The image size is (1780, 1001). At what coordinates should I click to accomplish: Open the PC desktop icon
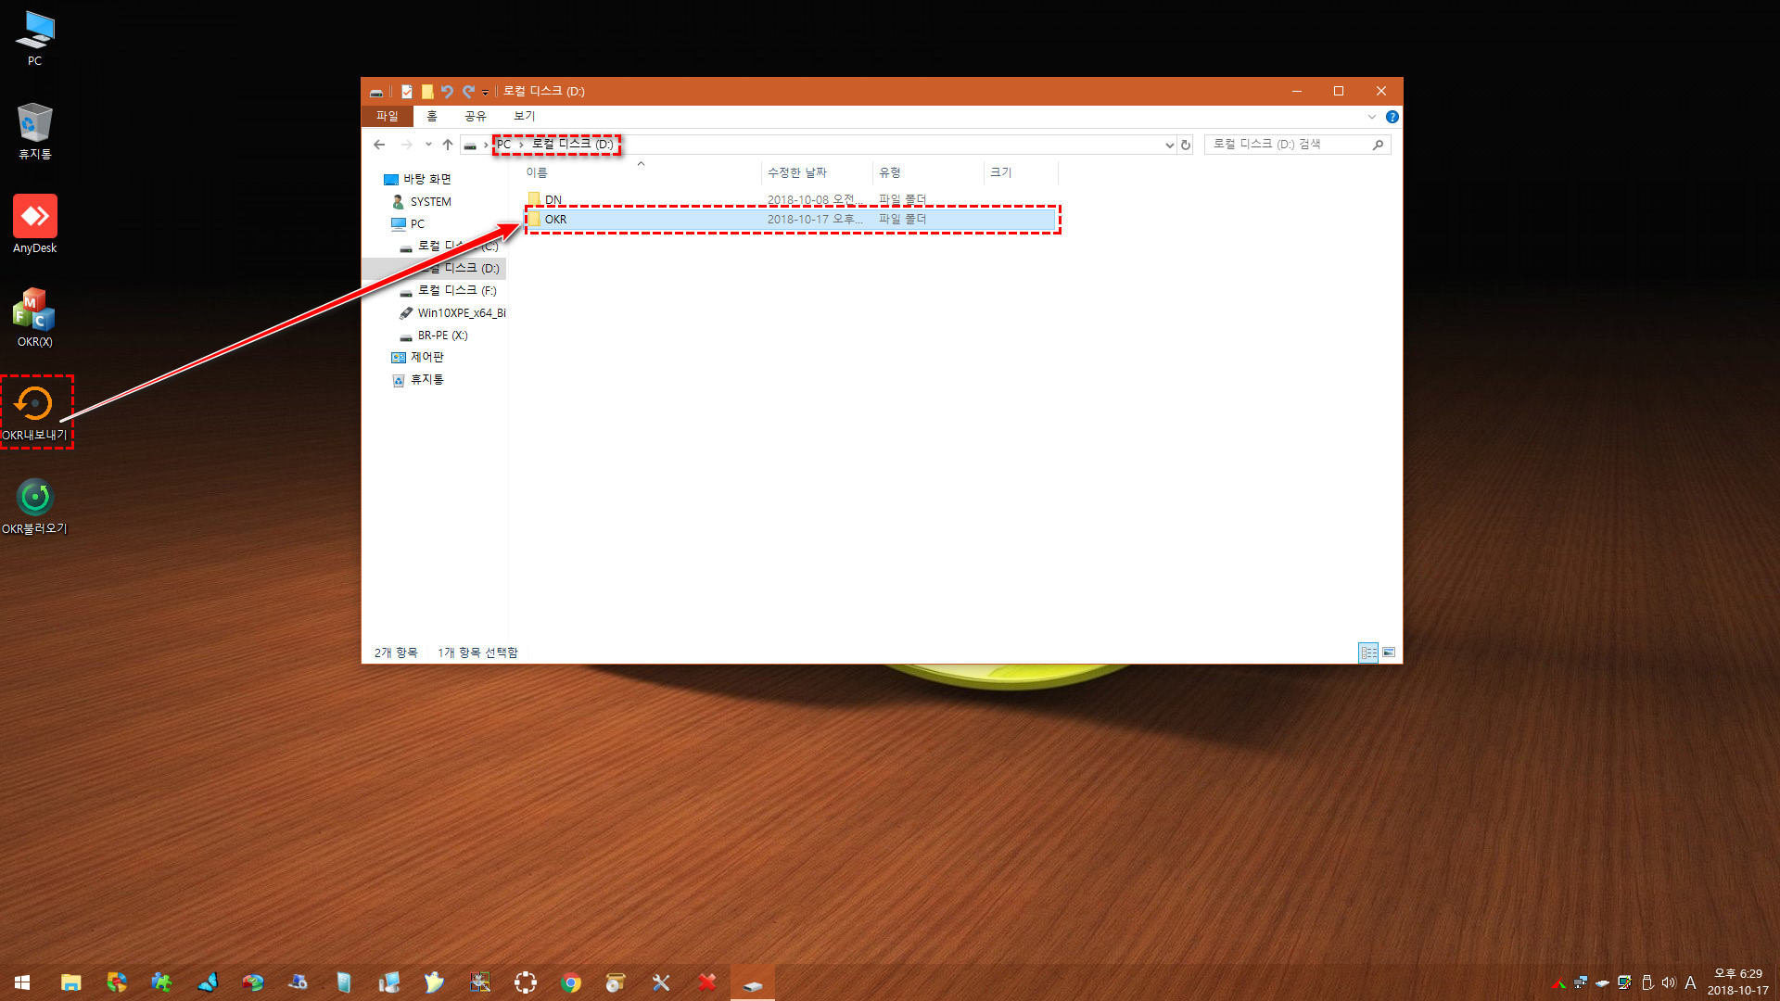coord(34,38)
